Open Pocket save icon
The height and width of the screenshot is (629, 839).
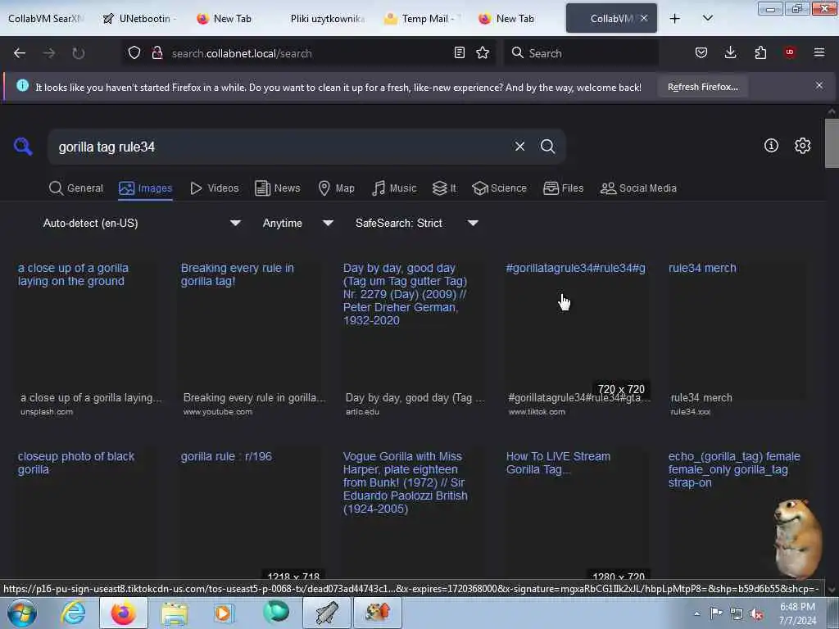701,52
